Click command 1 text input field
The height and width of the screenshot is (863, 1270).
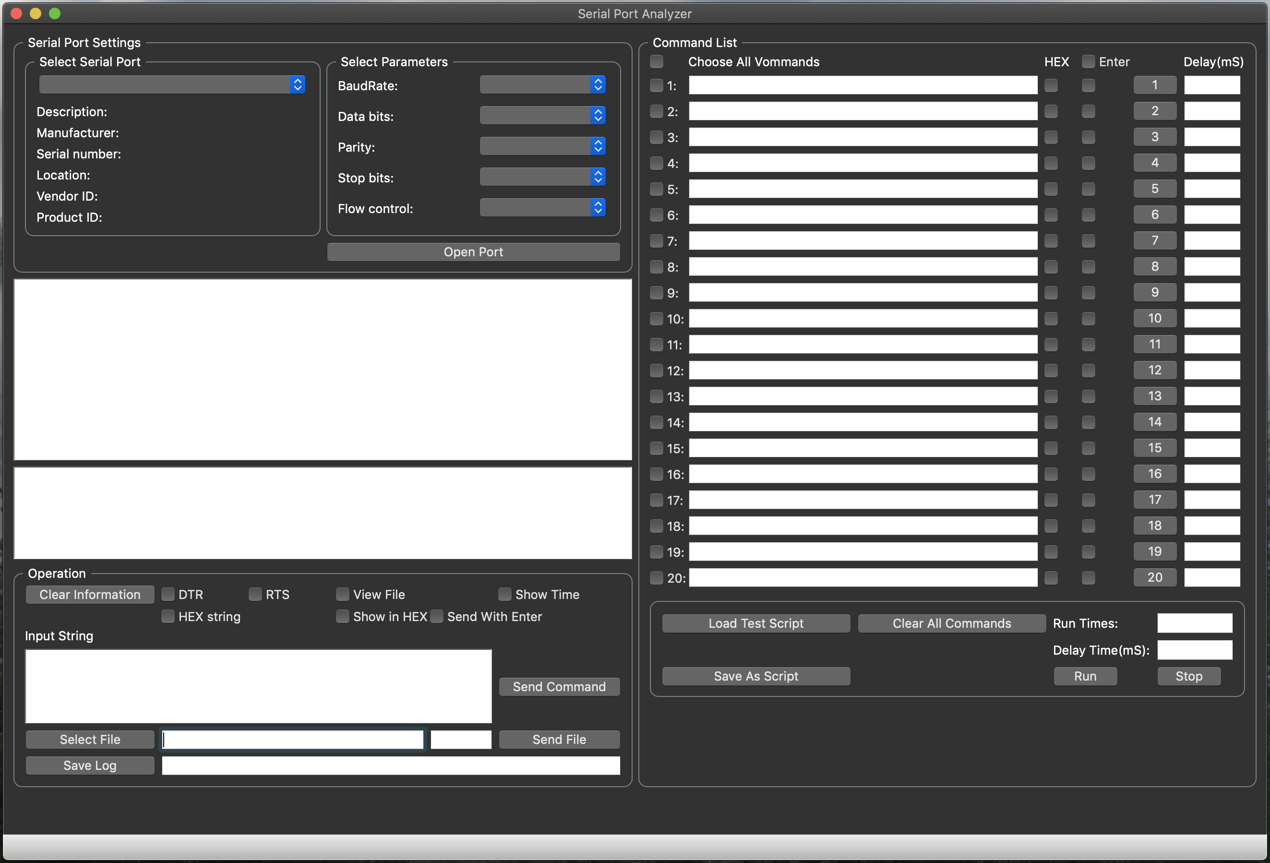[863, 85]
